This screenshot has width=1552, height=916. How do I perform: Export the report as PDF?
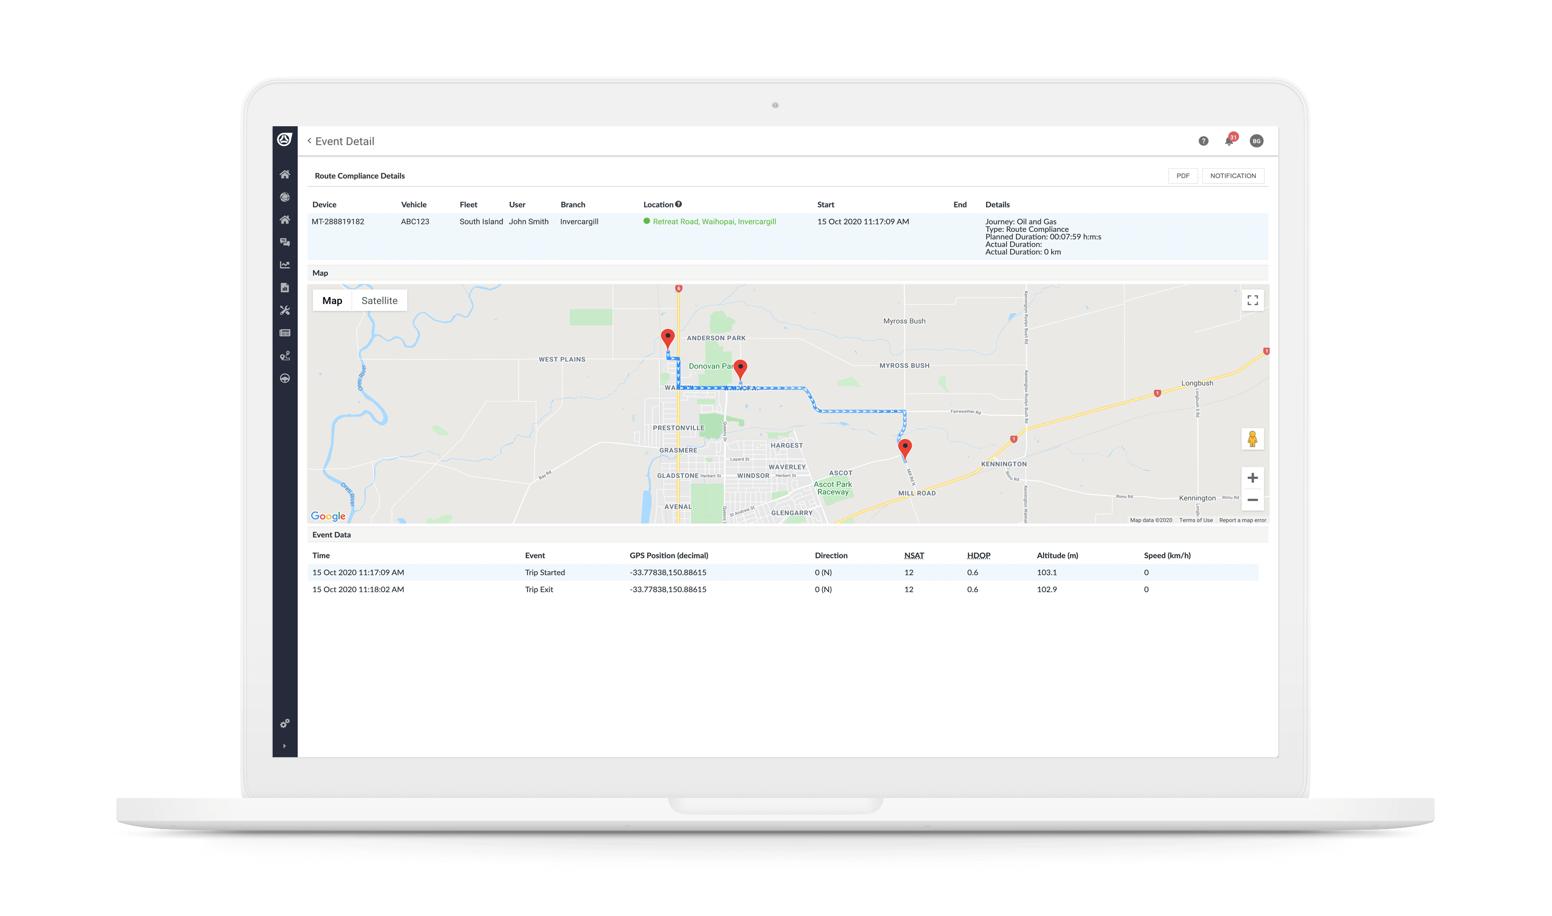[x=1183, y=176]
